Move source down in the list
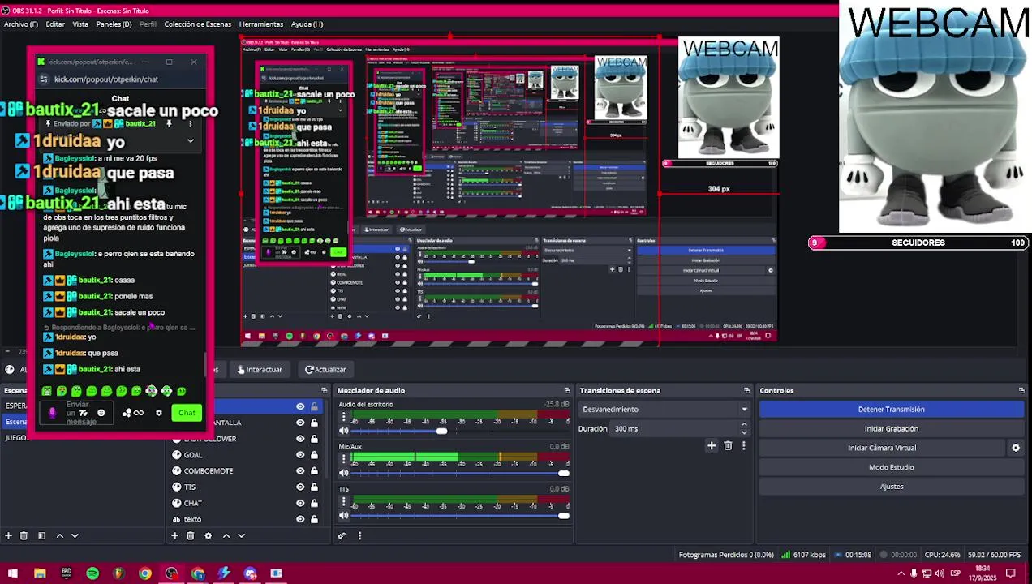The height and width of the screenshot is (584, 1032). 241,535
